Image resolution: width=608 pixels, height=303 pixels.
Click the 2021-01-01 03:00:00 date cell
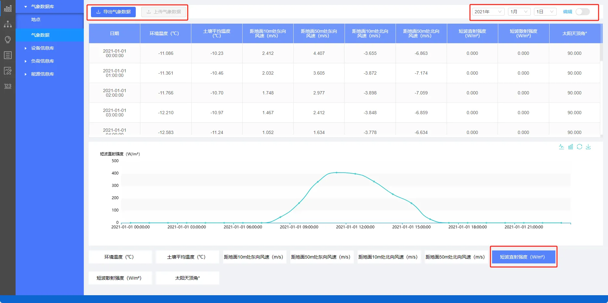115,113
